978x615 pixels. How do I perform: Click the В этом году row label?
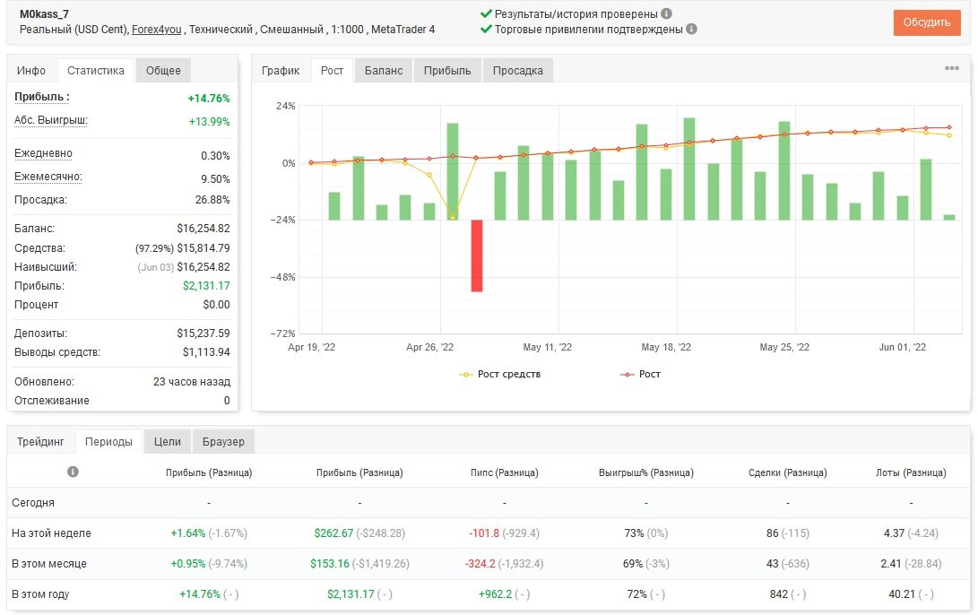(x=40, y=594)
